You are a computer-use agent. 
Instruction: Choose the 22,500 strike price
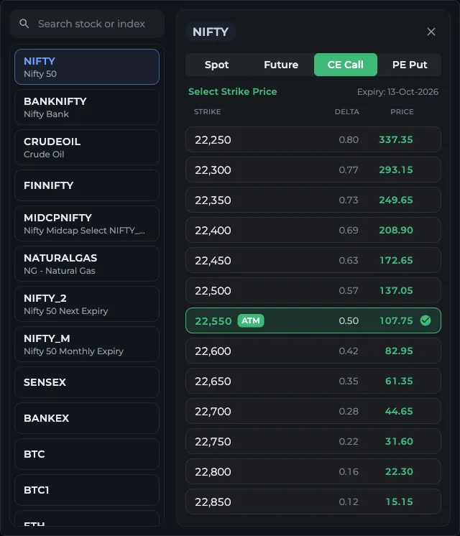point(313,290)
